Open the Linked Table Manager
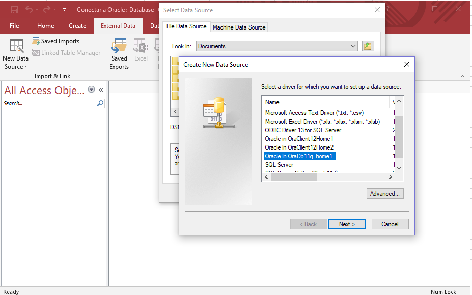The width and height of the screenshot is (472, 295). [x=66, y=53]
